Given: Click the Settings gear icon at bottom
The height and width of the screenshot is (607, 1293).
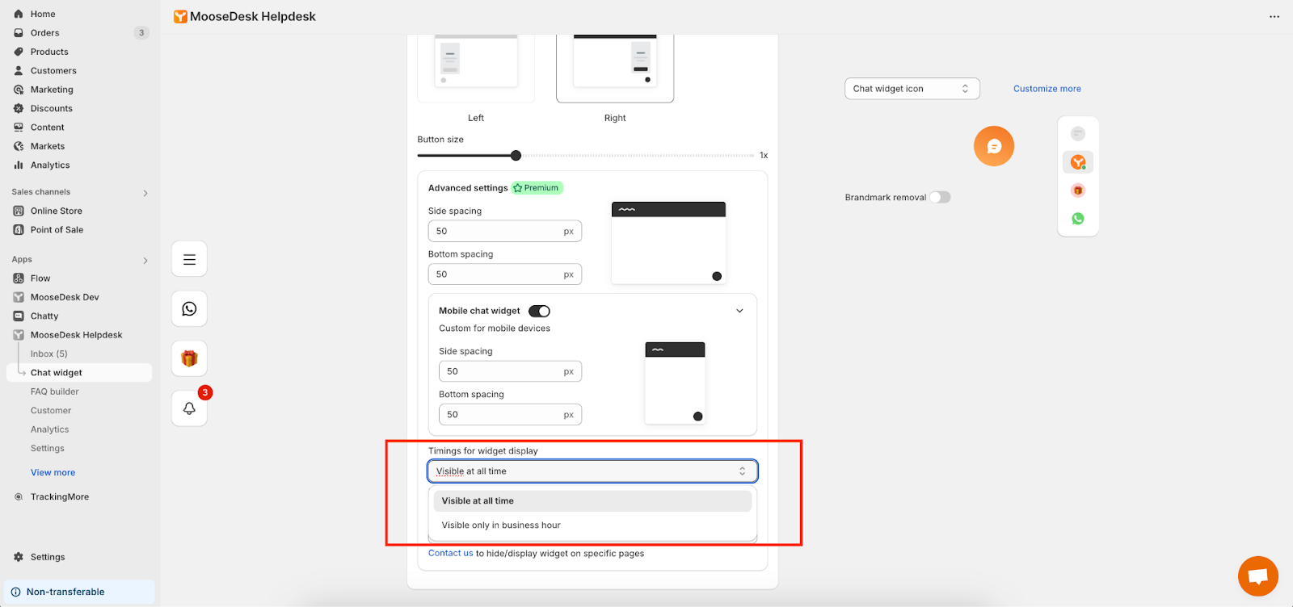Looking at the screenshot, I should pos(19,557).
